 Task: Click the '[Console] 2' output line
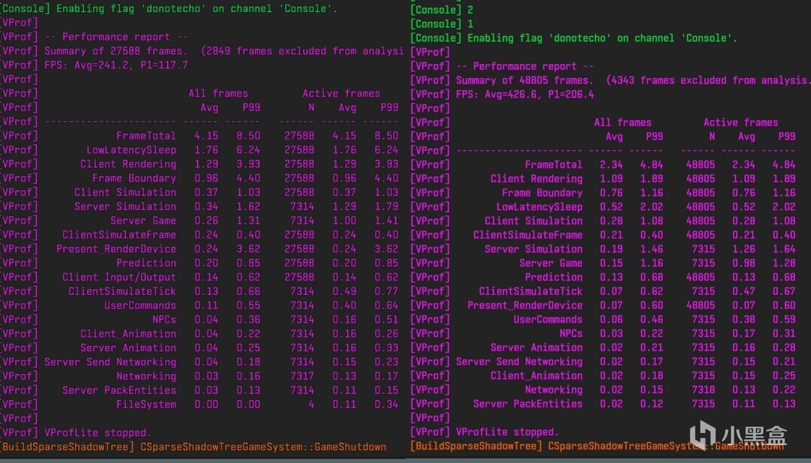pos(442,10)
